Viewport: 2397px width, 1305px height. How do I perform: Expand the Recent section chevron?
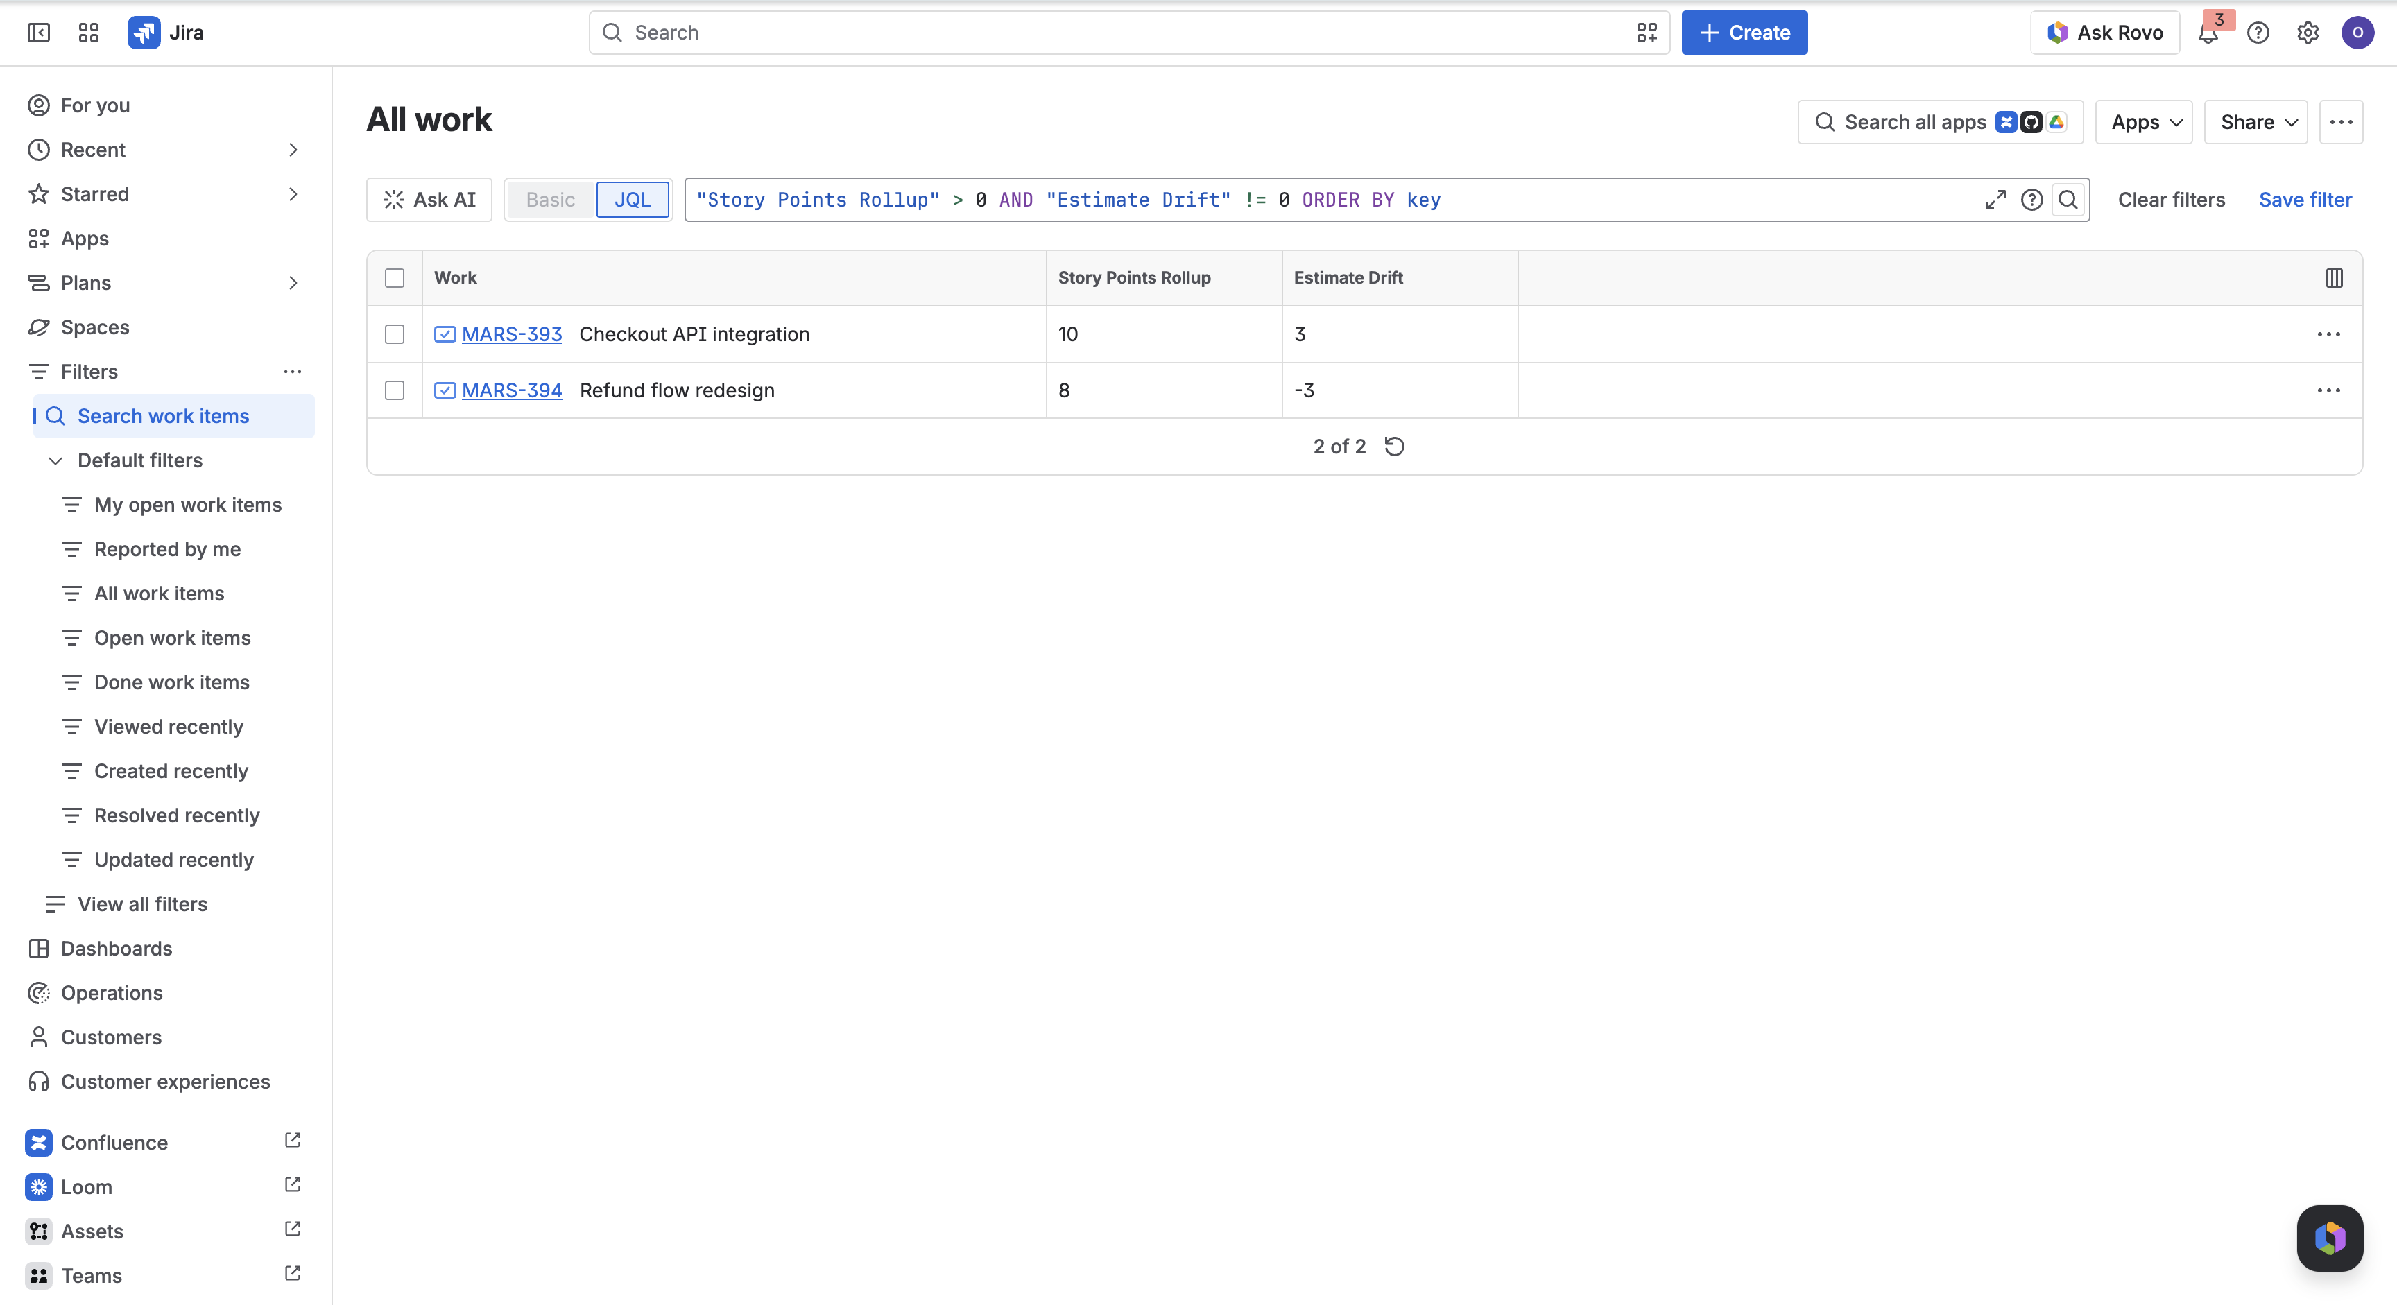tap(293, 150)
